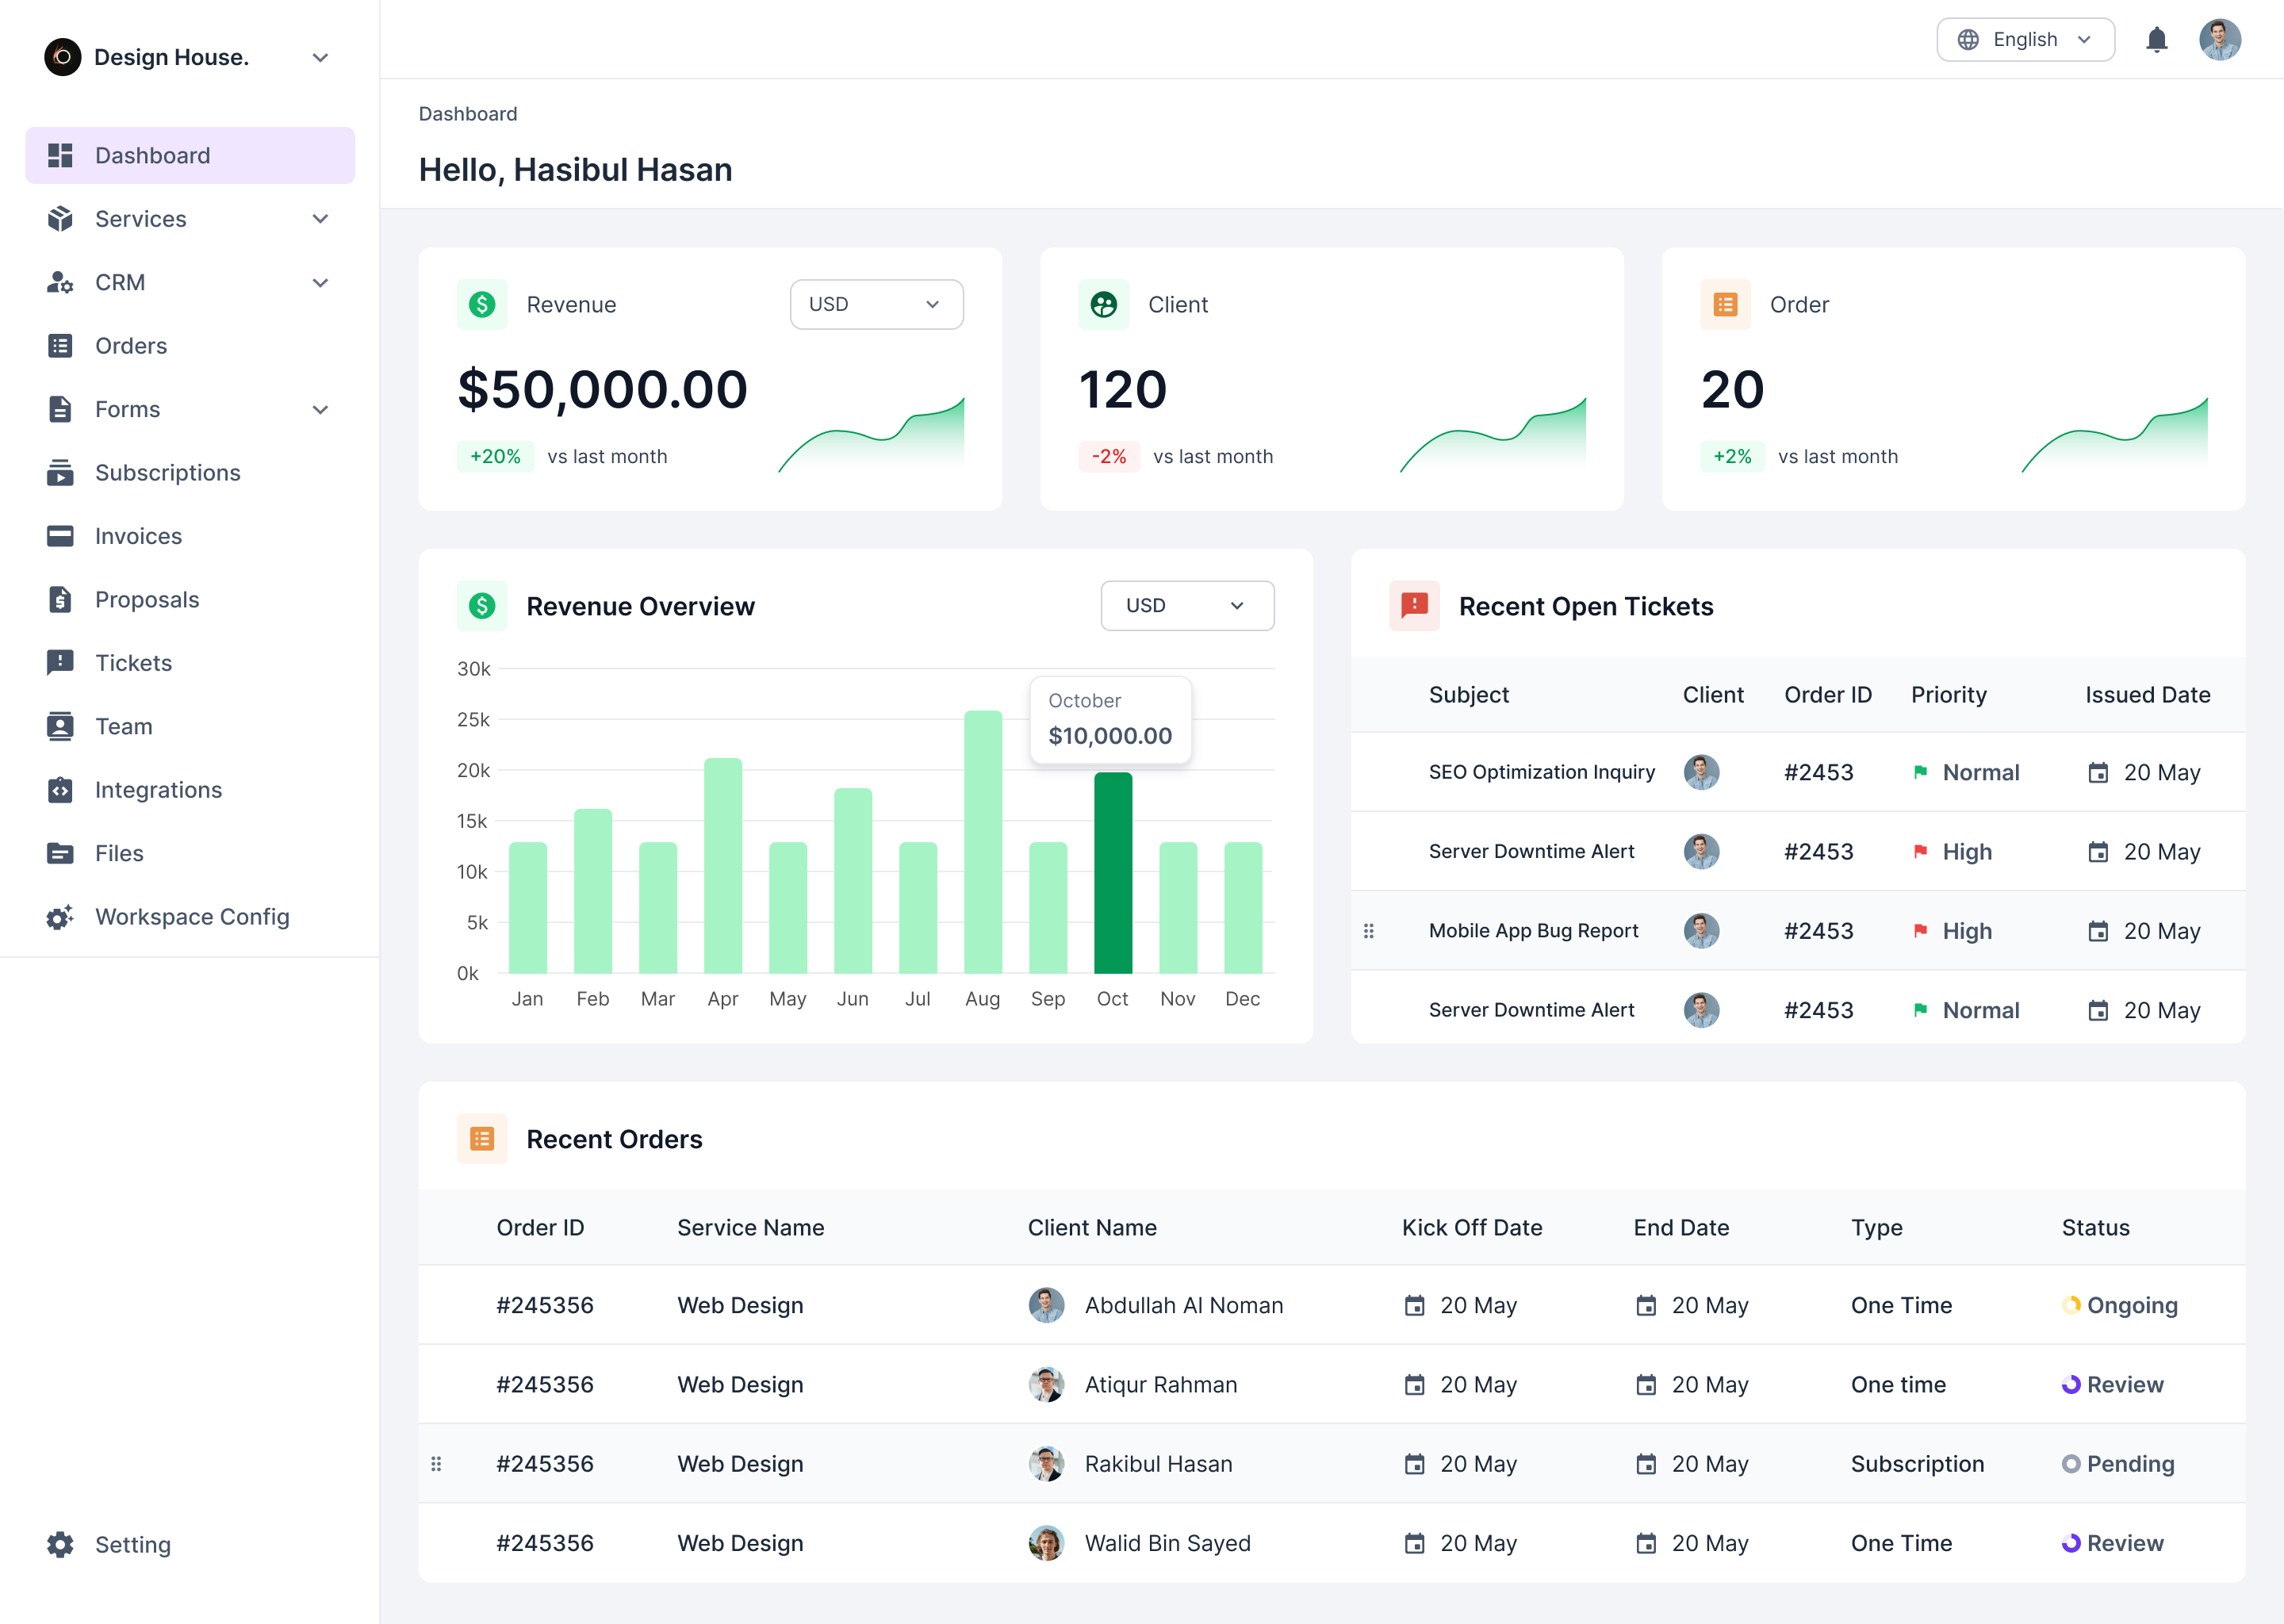Click the Revenue Overview dollar icon
Viewport: 2284px width, 1624px height.
click(x=482, y=606)
